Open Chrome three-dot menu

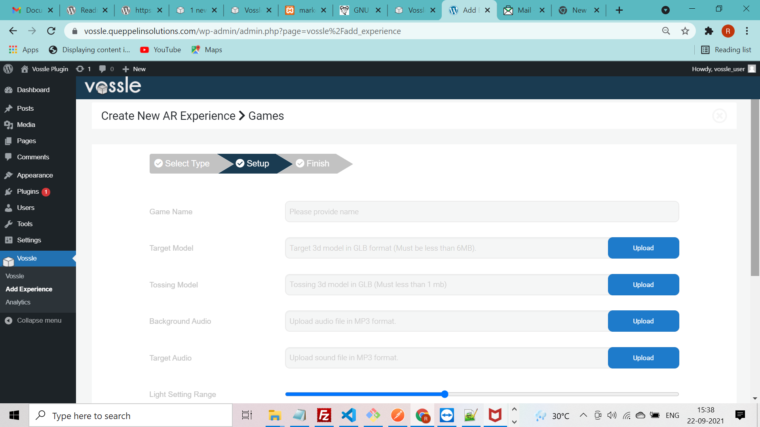747,31
